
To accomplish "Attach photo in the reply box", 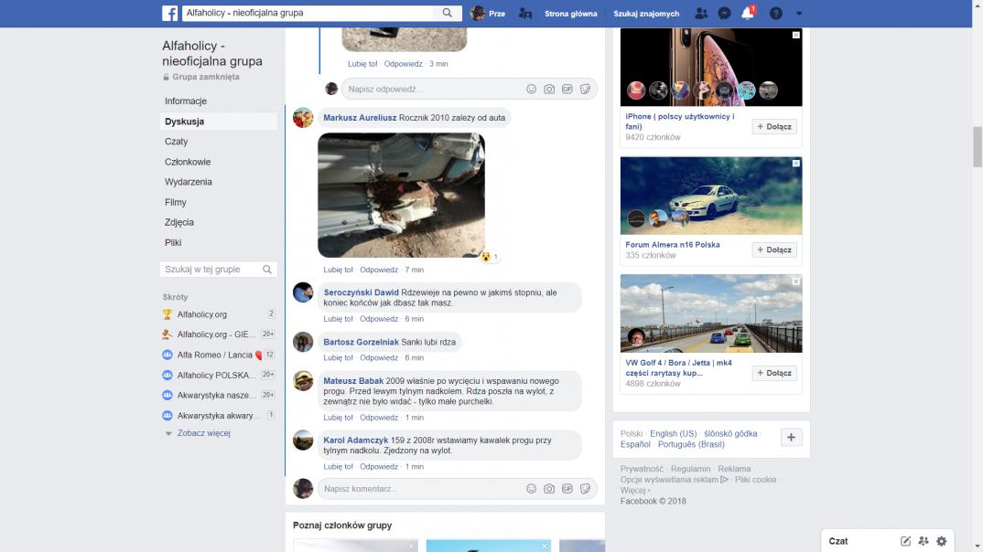I will (549, 89).
